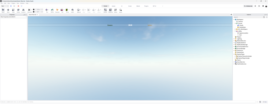
Task: Open the Script type dropdown arrow
Action: (69, 10)
